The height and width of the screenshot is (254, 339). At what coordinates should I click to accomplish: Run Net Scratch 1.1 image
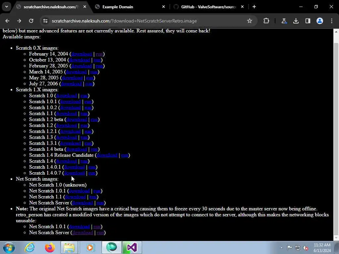93,197
